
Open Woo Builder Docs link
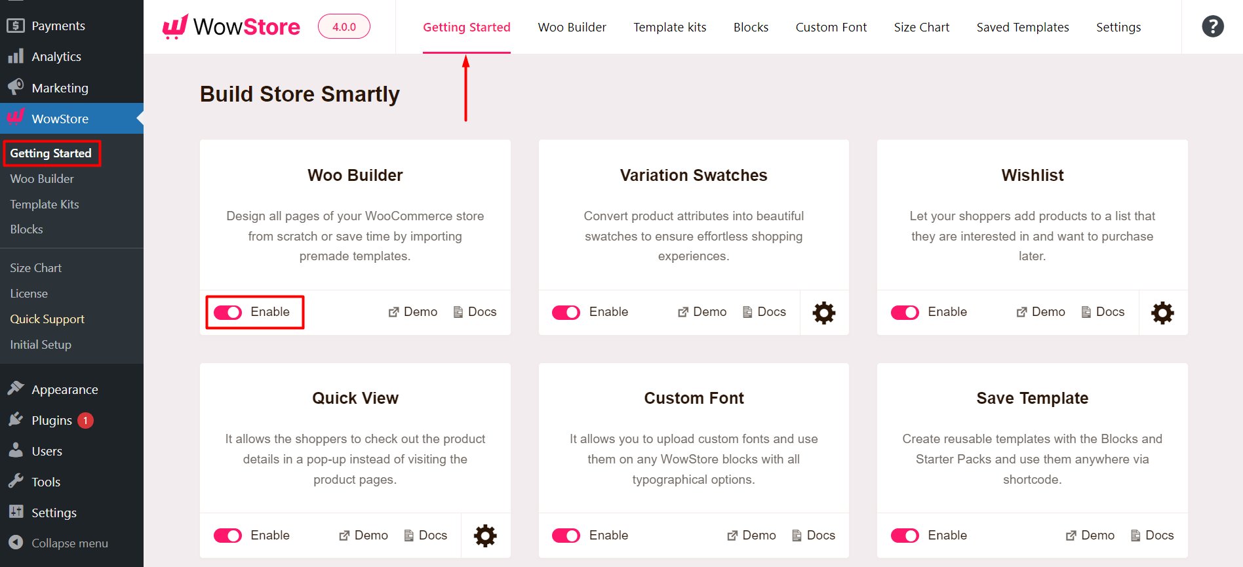point(475,312)
